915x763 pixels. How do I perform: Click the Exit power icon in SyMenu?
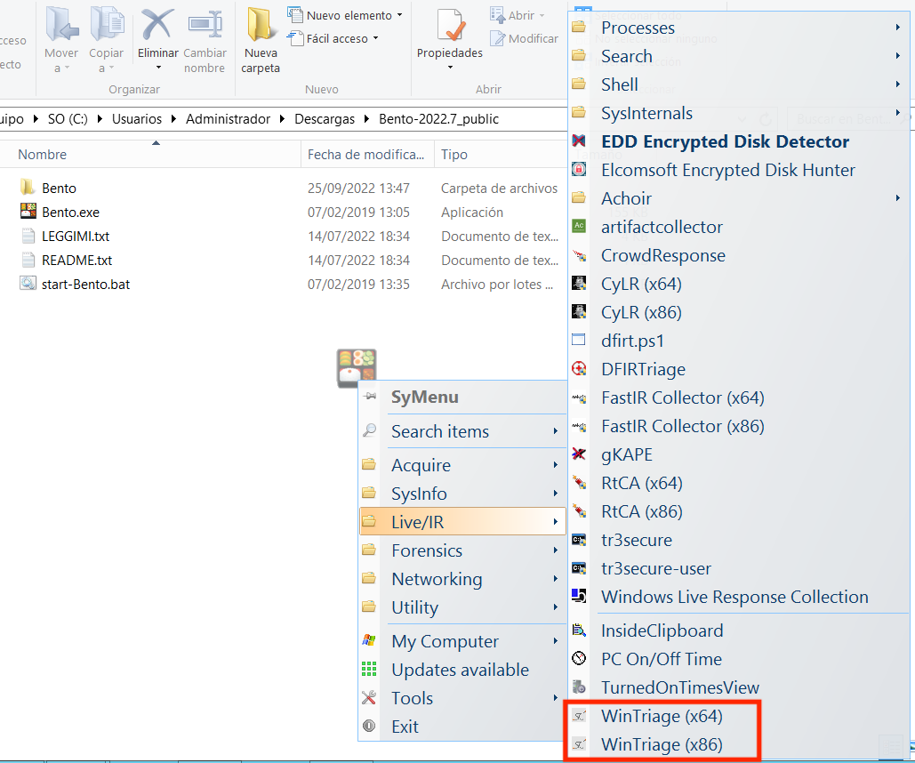[x=369, y=726]
